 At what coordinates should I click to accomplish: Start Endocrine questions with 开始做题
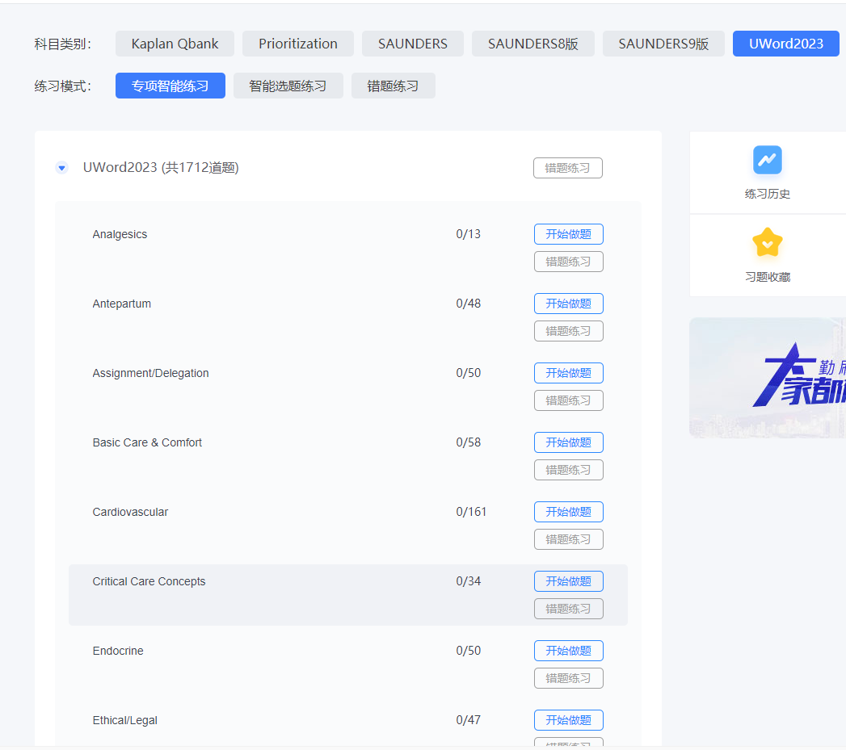pos(569,651)
